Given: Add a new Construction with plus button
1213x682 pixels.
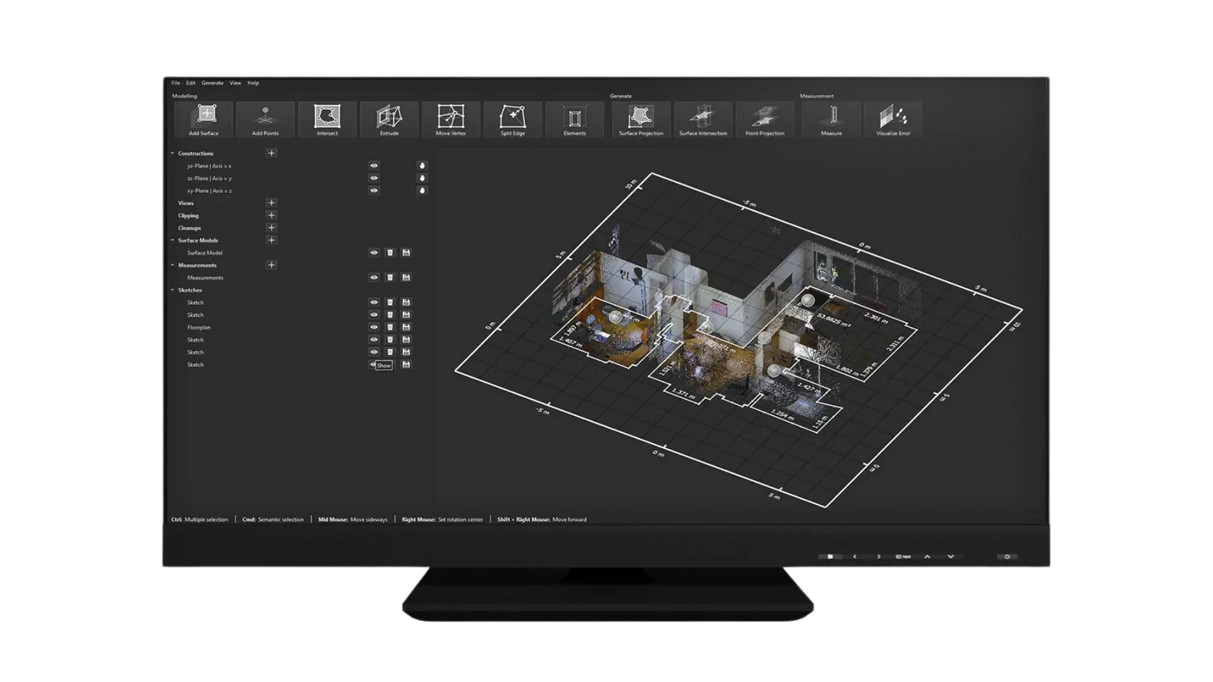Looking at the screenshot, I should coord(271,153).
